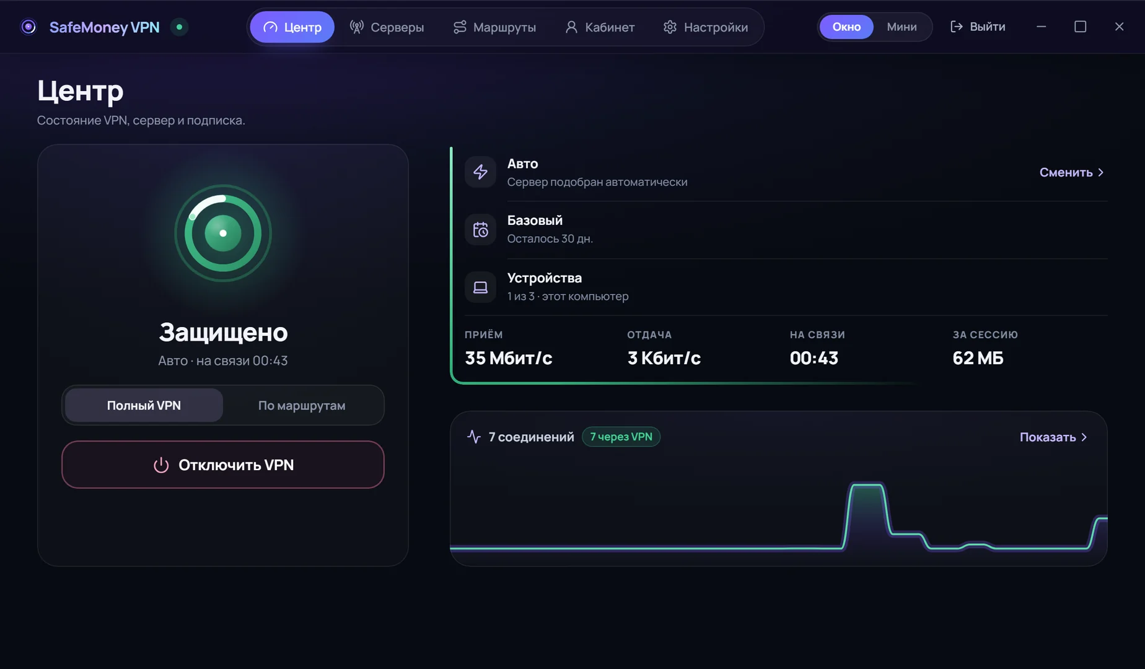Viewport: 1145px width, 669px height.
Task: Minimize the SafeMoney VPN window
Action: pyautogui.click(x=1042, y=27)
